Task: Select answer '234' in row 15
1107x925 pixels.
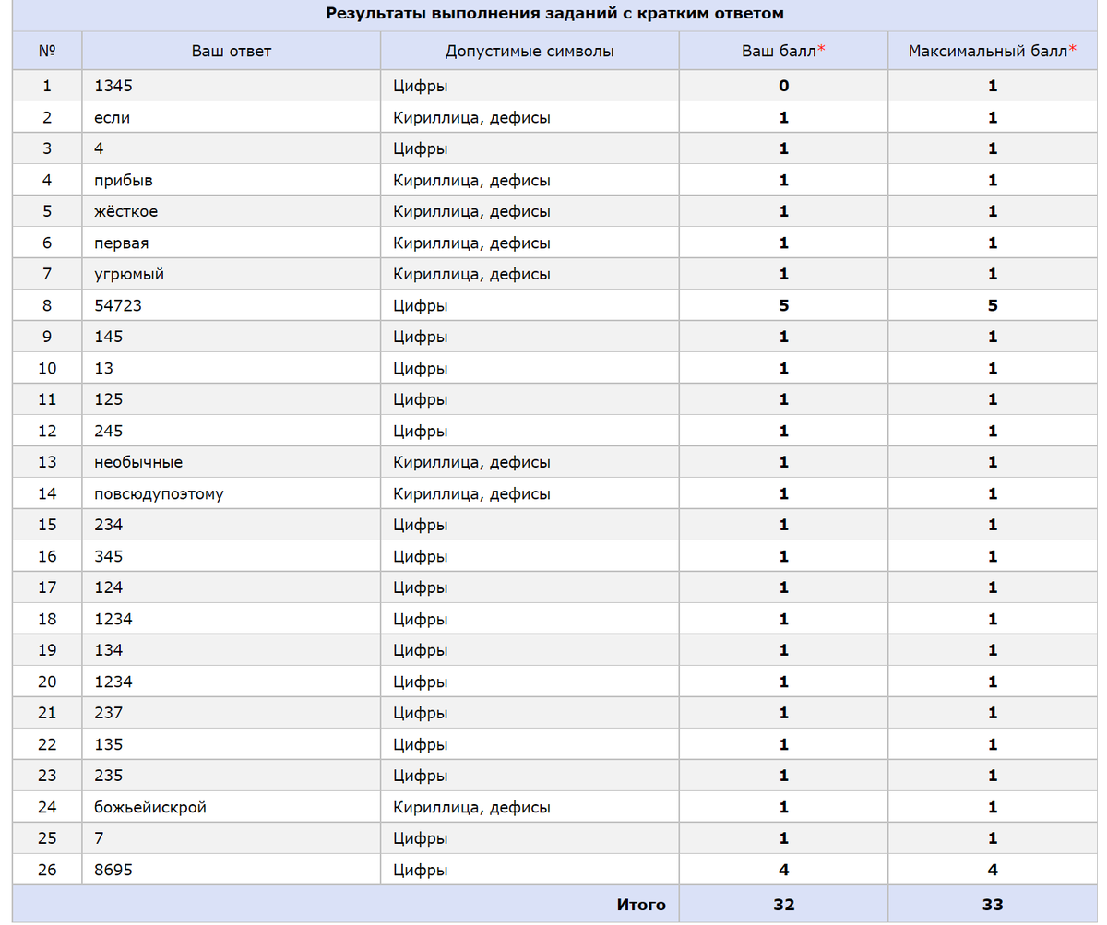Action: pyautogui.click(x=109, y=525)
